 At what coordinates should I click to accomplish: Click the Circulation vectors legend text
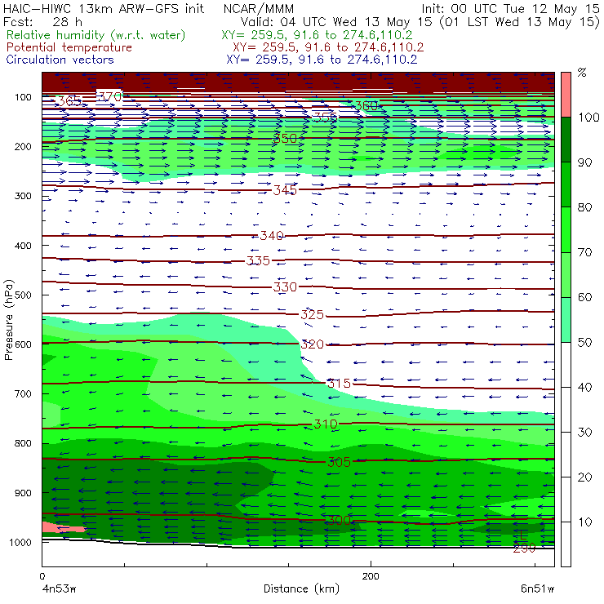(x=60, y=60)
